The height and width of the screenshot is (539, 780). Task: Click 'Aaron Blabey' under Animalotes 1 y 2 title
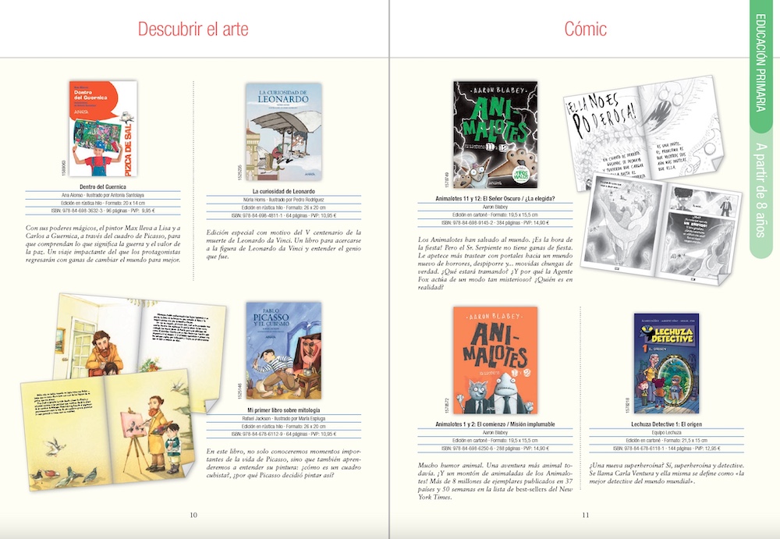coord(495,432)
